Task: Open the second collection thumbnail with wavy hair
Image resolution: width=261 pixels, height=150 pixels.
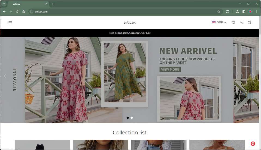Action: (x=101, y=145)
